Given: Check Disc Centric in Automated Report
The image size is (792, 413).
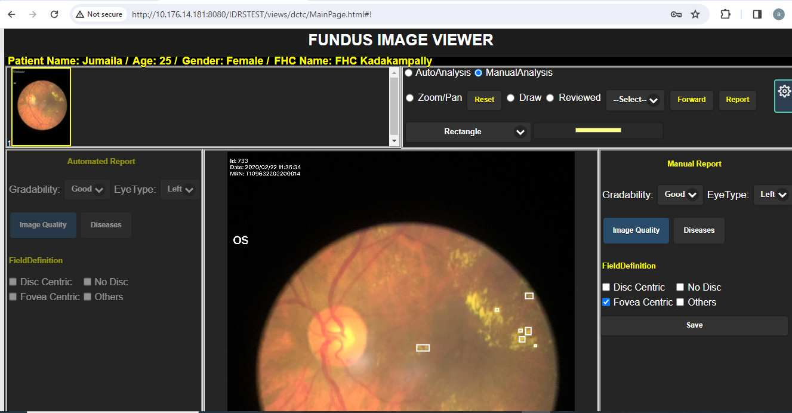Looking at the screenshot, I should (13, 282).
